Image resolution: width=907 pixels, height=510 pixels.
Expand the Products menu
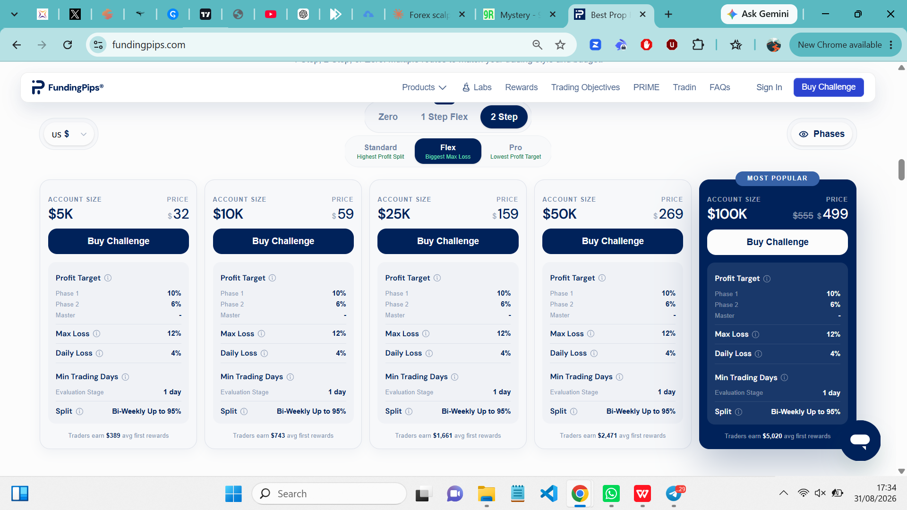point(424,87)
